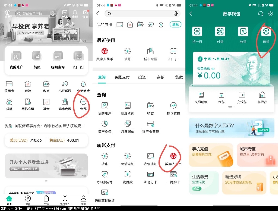Tap the GO button on 生活缴费 card
The image size is (278, 211).
pyautogui.click(x=197, y=189)
